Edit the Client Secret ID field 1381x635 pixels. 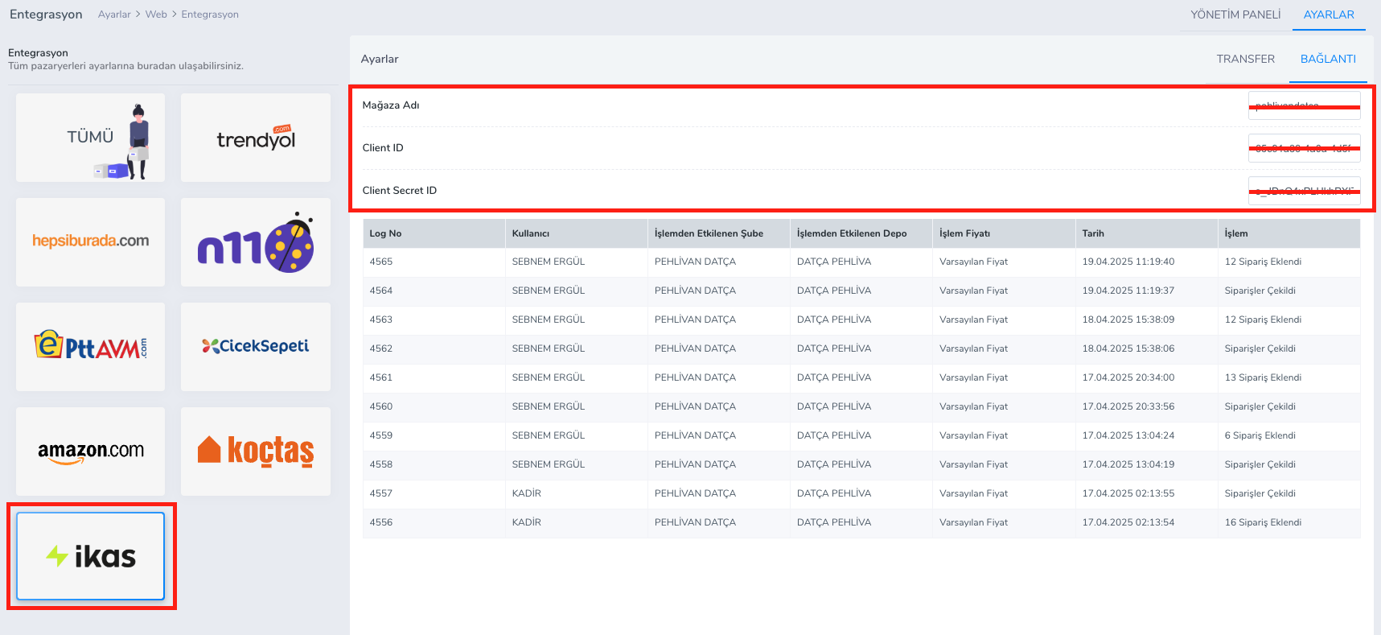coord(1304,191)
